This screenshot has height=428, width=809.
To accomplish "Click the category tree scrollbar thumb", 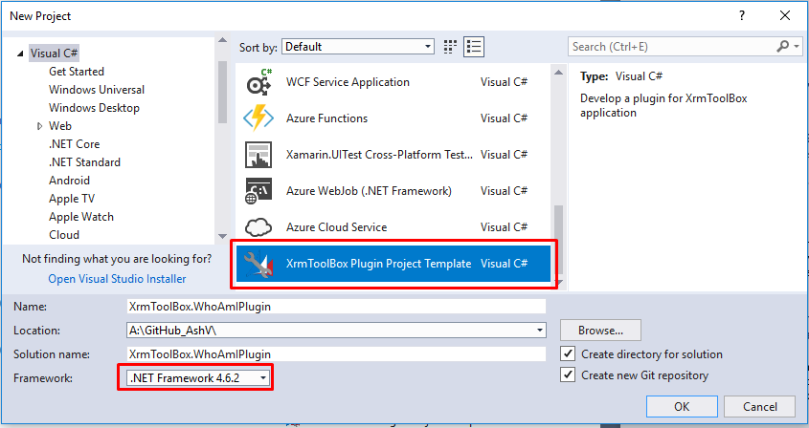I will click(x=222, y=93).
